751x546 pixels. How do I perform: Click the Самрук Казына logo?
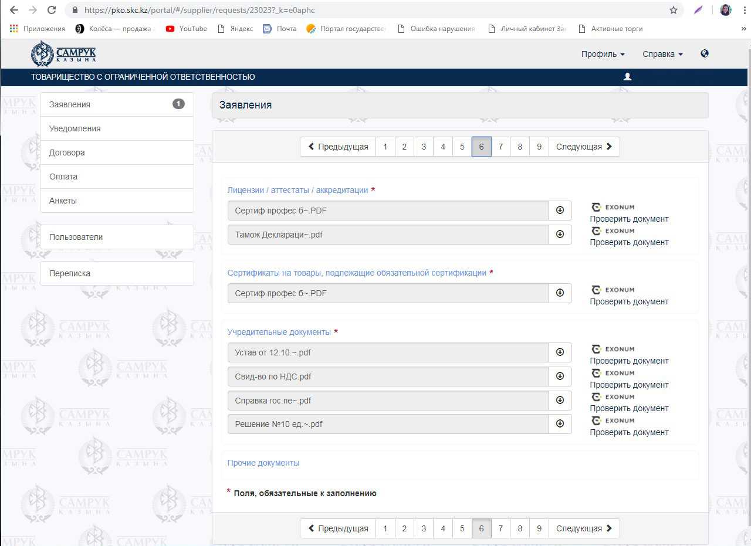(x=63, y=54)
